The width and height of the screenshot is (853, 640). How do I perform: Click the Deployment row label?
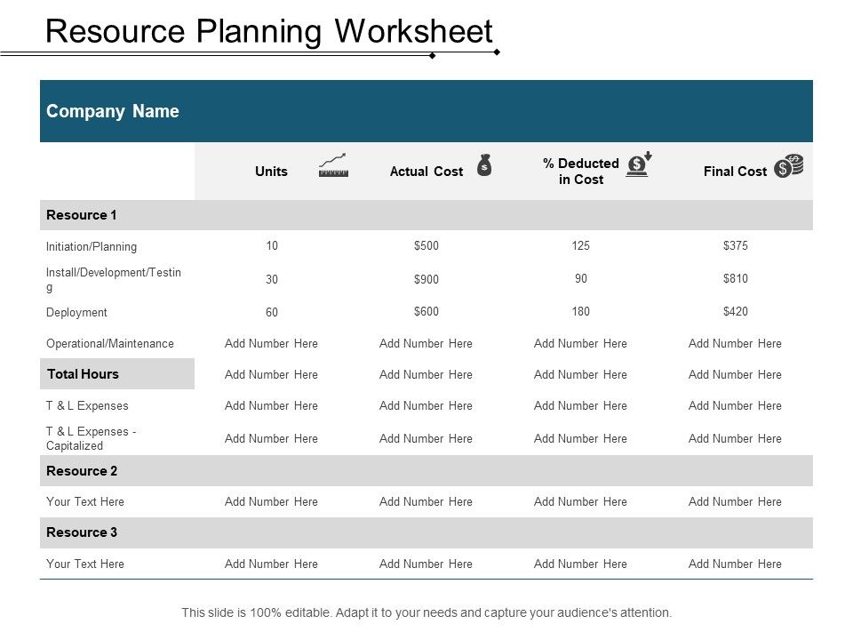(76, 312)
